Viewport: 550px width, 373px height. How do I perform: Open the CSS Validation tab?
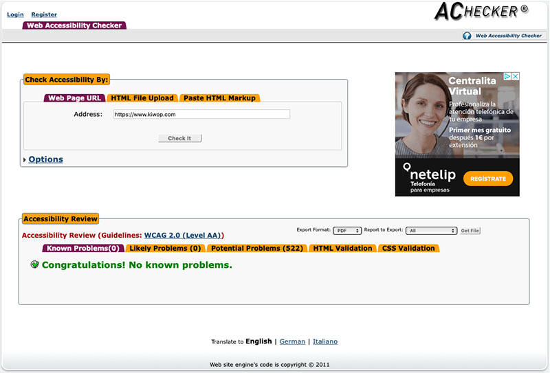point(408,248)
